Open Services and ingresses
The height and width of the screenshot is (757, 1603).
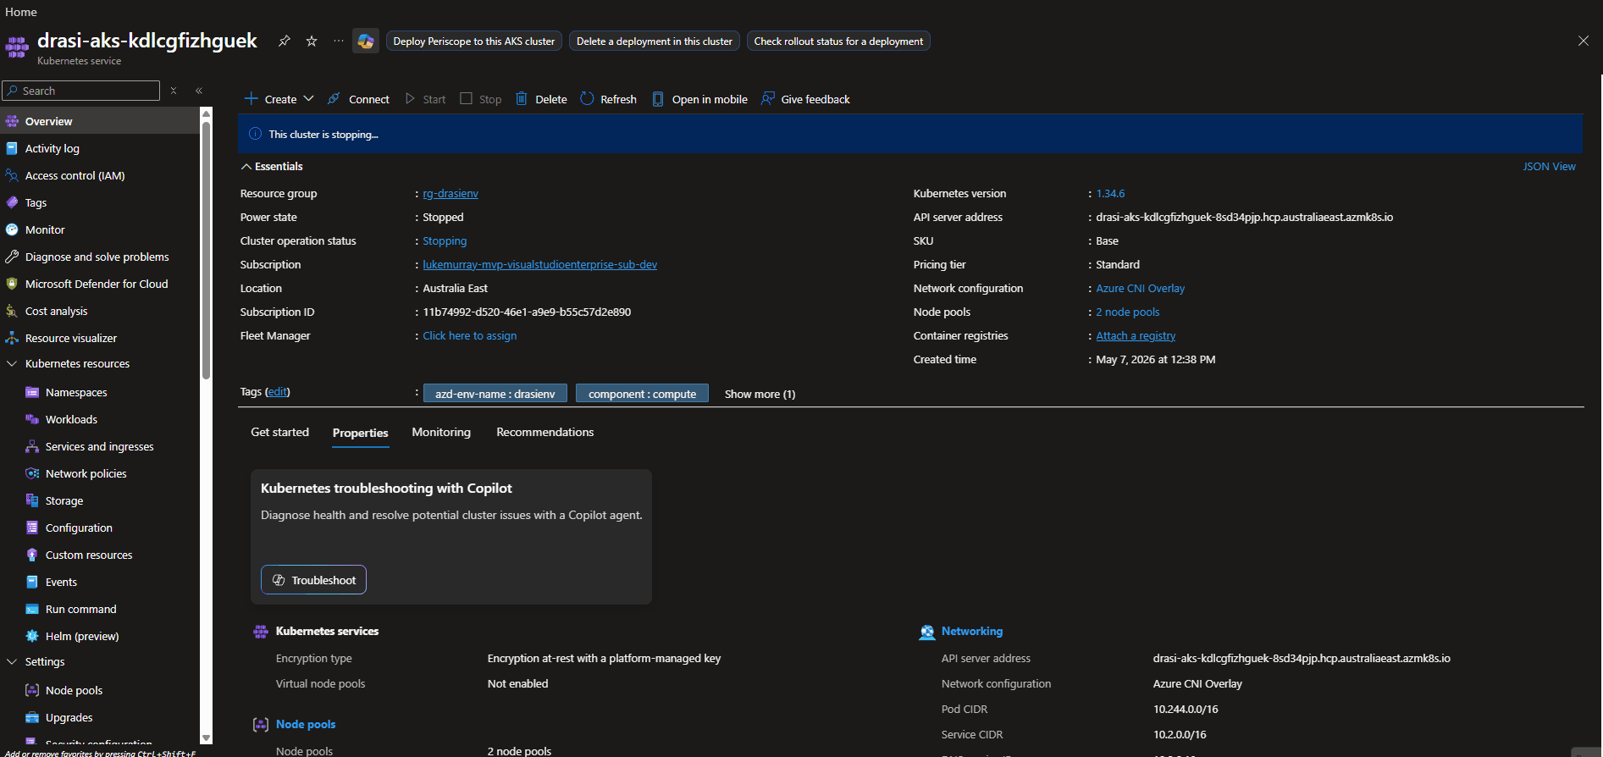[100, 446]
